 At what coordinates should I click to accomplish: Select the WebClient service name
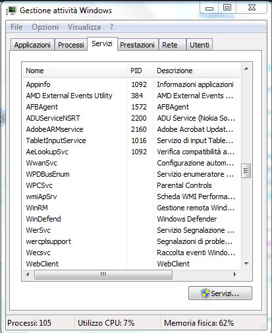42,264
